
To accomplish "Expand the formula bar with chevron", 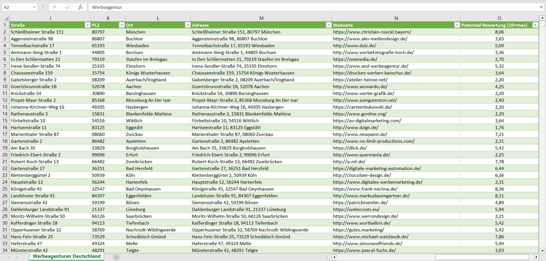I will point(541,7).
